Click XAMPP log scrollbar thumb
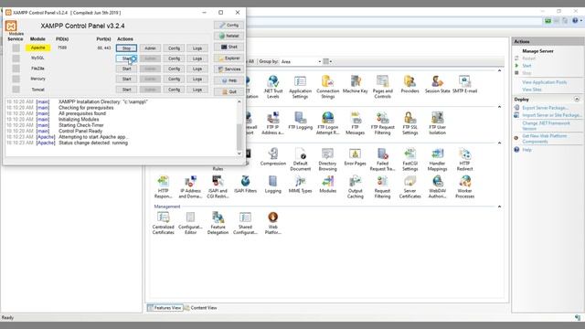The height and width of the screenshot is (329, 585). click(x=239, y=136)
